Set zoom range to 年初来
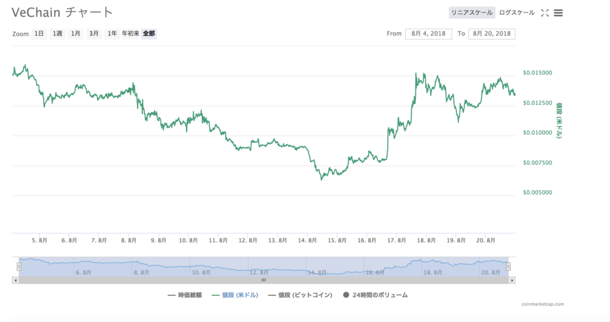This screenshot has width=610, height=322. [x=130, y=33]
